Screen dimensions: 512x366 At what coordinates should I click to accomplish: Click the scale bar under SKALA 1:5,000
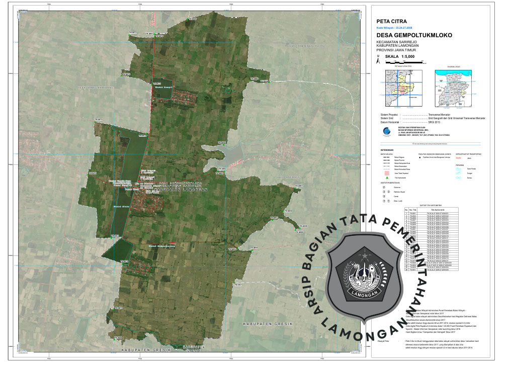(x=404, y=61)
